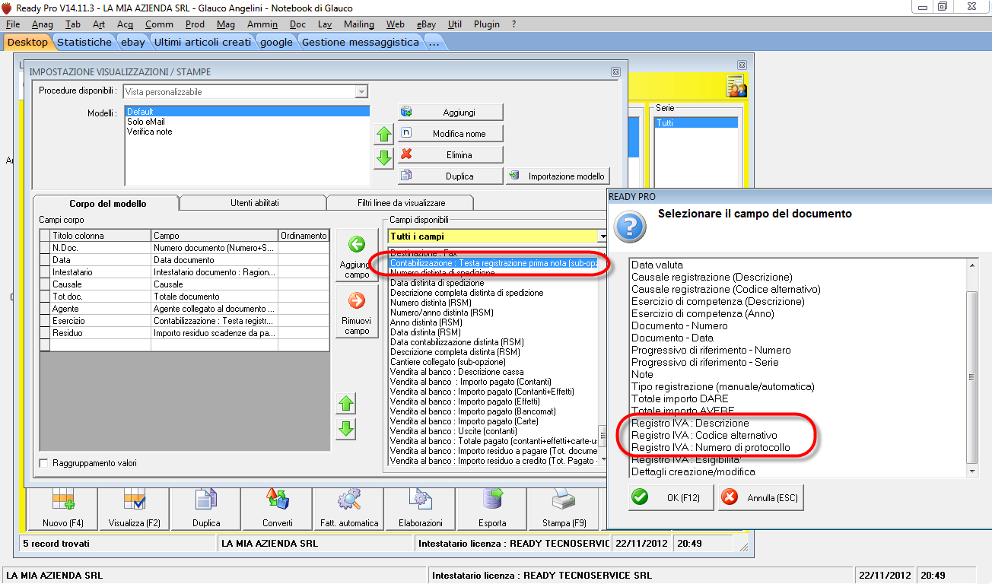
Task: Select Data valuta in the Ready Pro list
Action: 797,265
